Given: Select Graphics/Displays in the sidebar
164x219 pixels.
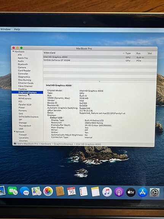Looking at the screenshot, I should coord(27,92).
